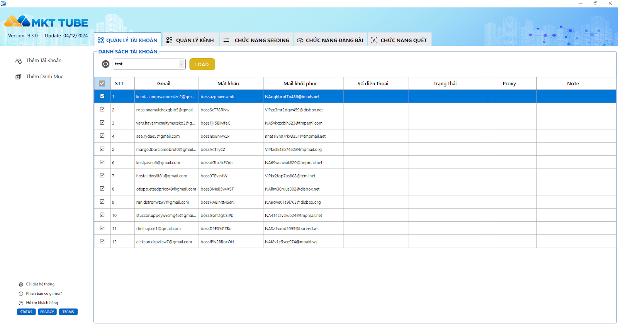Image resolution: width=618 pixels, height=324 pixels.
Task: Select the run.dstromvzw7@gmail.com cell
Action: tap(166, 202)
